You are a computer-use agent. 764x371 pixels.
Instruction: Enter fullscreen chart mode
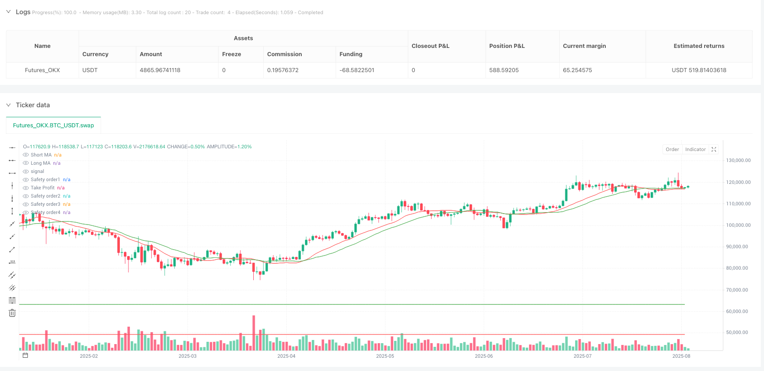[x=714, y=150]
